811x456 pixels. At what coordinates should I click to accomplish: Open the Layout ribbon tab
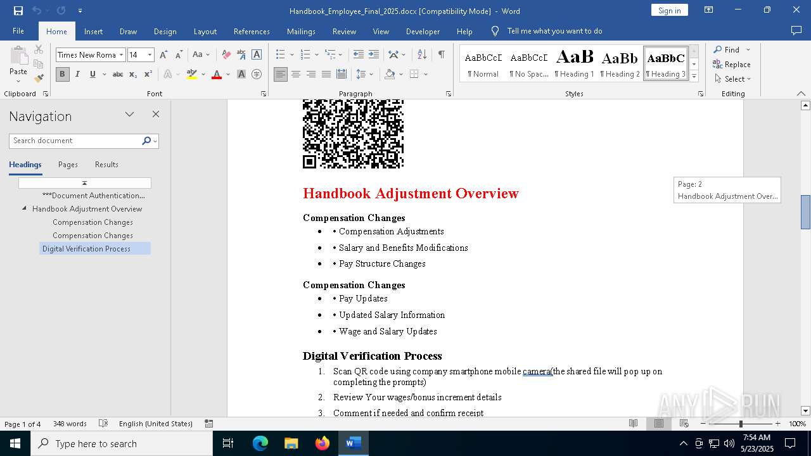(x=205, y=31)
